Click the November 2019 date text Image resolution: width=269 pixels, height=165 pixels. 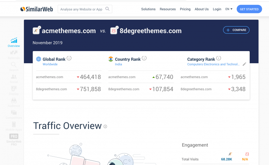coord(48,43)
